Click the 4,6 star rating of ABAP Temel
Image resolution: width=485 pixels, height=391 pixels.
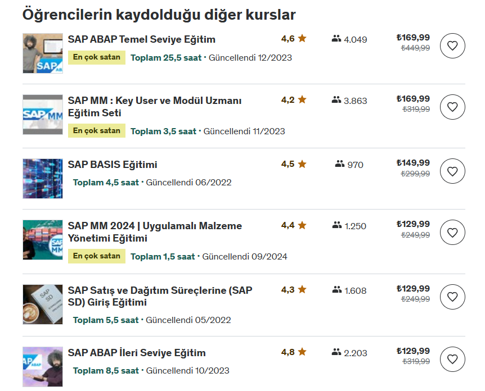click(x=294, y=39)
